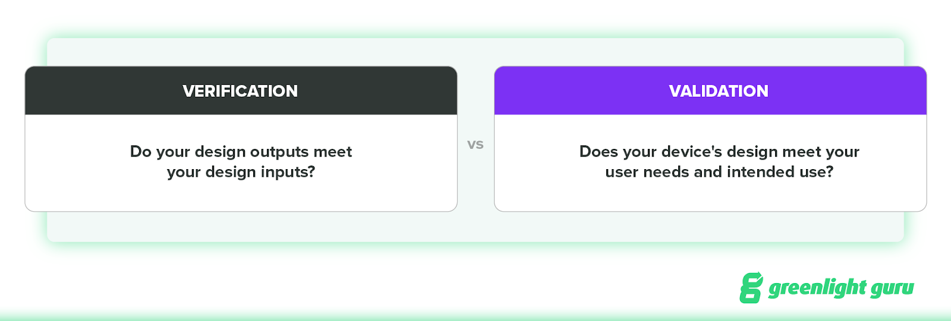Click the 'vs' label between cards
Screen dimensions: 951x321
click(x=475, y=144)
